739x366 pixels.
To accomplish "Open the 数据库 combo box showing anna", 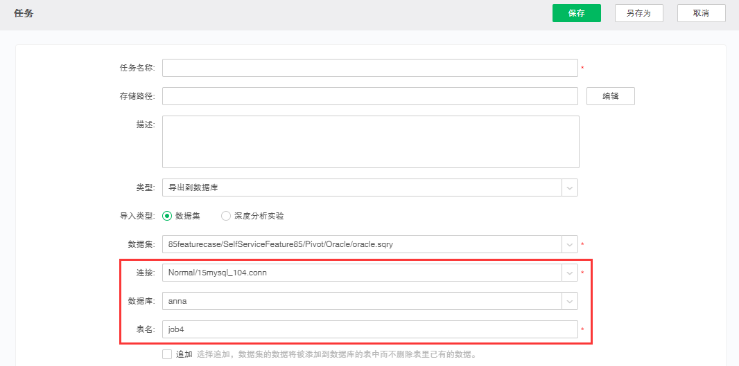I will click(x=360, y=301).
